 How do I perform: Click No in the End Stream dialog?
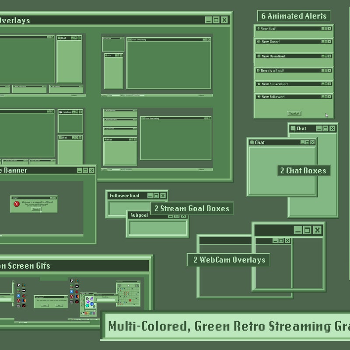[58, 305]
